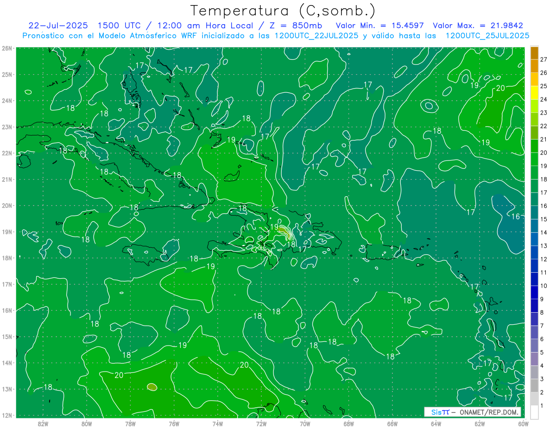Click the 'Valor Max. = 21.9842' text

[x=478, y=26]
